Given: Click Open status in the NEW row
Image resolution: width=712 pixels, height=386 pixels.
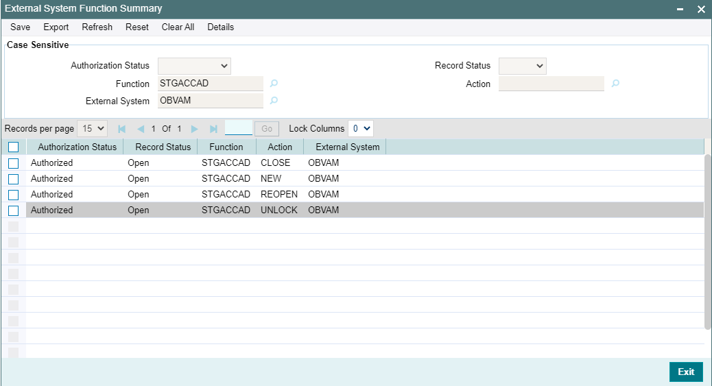Looking at the screenshot, I should click(139, 178).
